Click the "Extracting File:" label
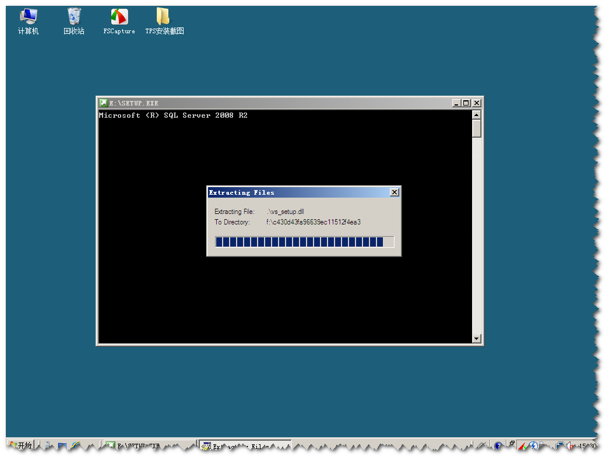 (235, 212)
